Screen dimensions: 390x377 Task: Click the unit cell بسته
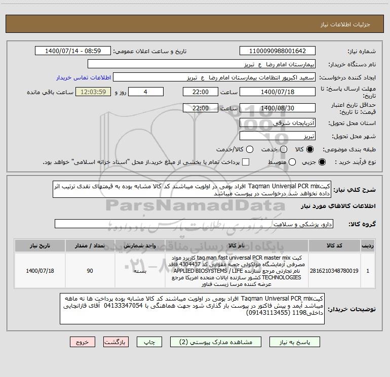coord(140,271)
